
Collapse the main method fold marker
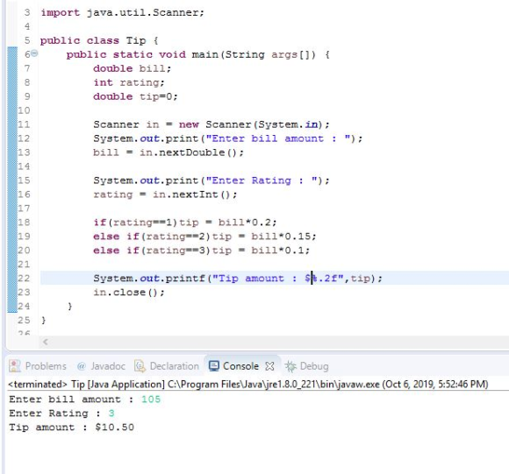pyautogui.click(x=34, y=53)
